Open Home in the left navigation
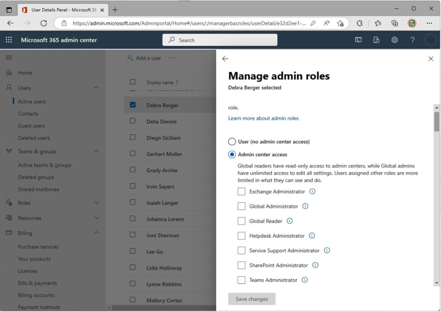The image size is (441, 312). click(25, 73)
